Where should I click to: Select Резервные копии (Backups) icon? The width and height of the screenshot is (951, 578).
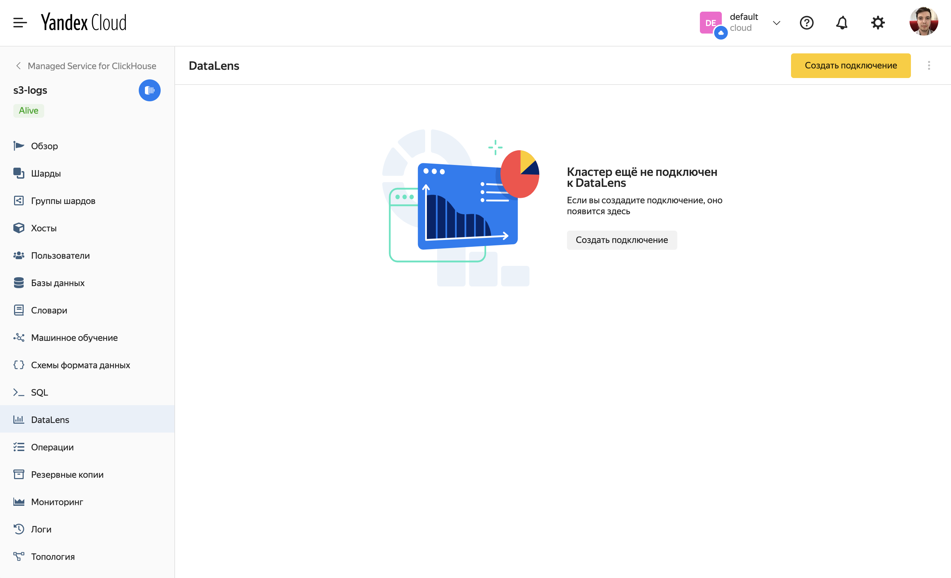click(x=18, y=474)
